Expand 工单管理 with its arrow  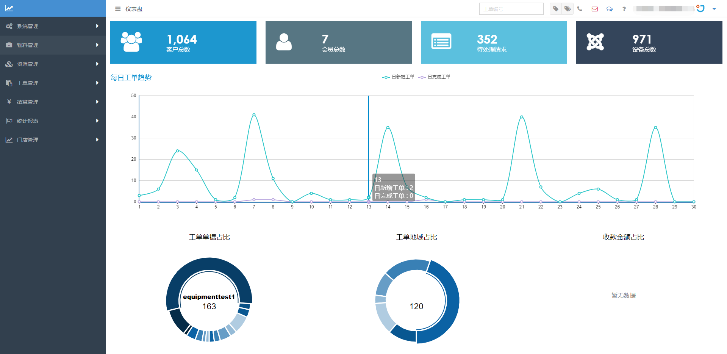tap(97, 83)
